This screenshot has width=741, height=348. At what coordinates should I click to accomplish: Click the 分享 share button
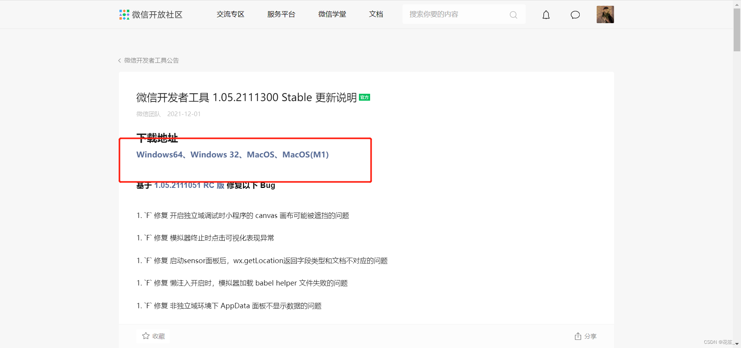click(x=585, y=336)
